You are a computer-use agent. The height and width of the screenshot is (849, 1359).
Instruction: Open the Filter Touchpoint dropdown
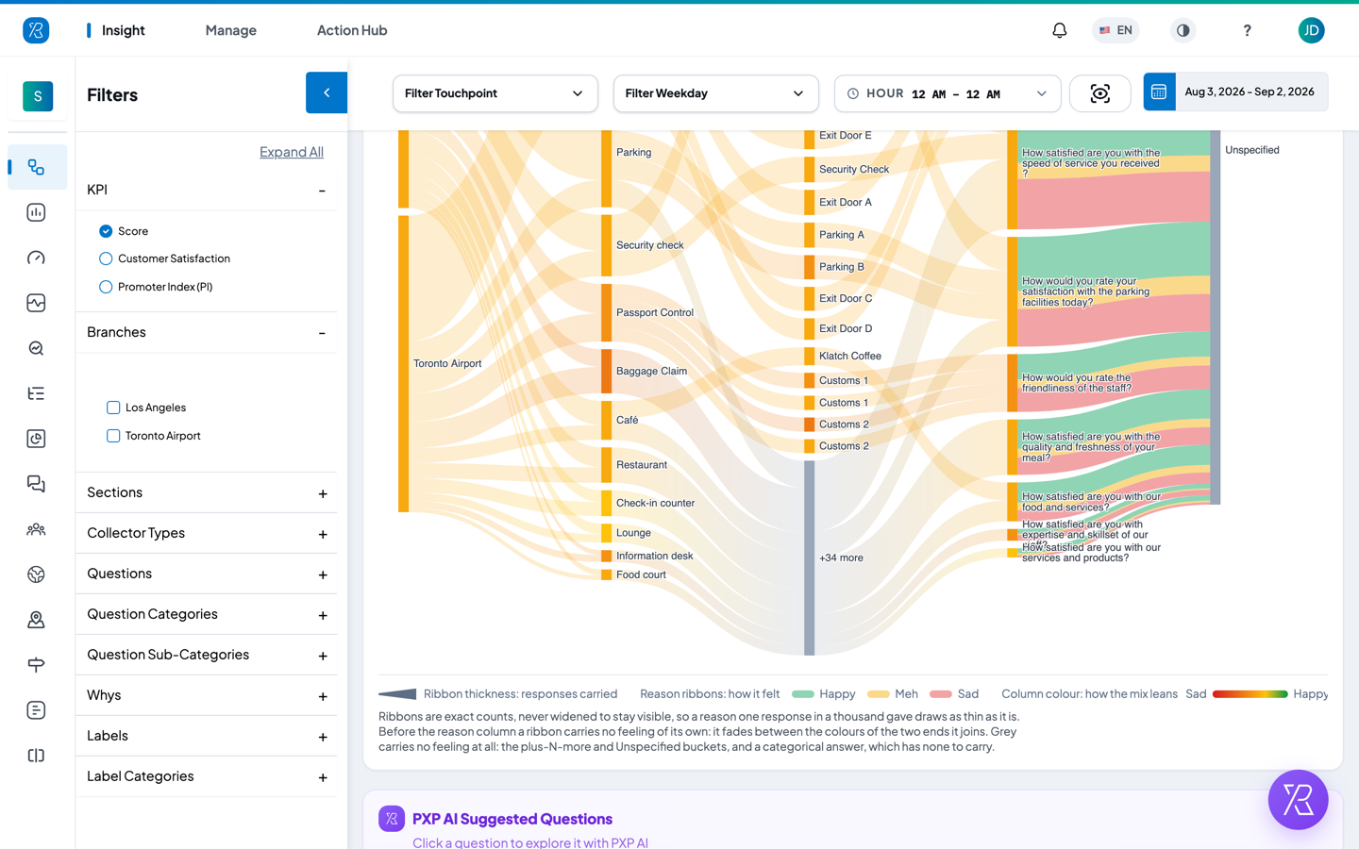495,93
